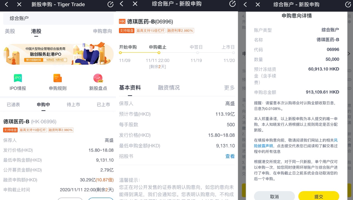Image resolution: width=353 pixels, height=200 pixels.
Task: Tap 最高支持15倍杠杆 tag under 德琪医药-B(06996)
Action: (x=150, y=31)
